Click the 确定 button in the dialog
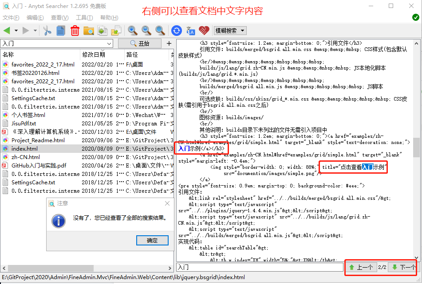The height and width of the screenshot is (284, 422). coord(152,241)
